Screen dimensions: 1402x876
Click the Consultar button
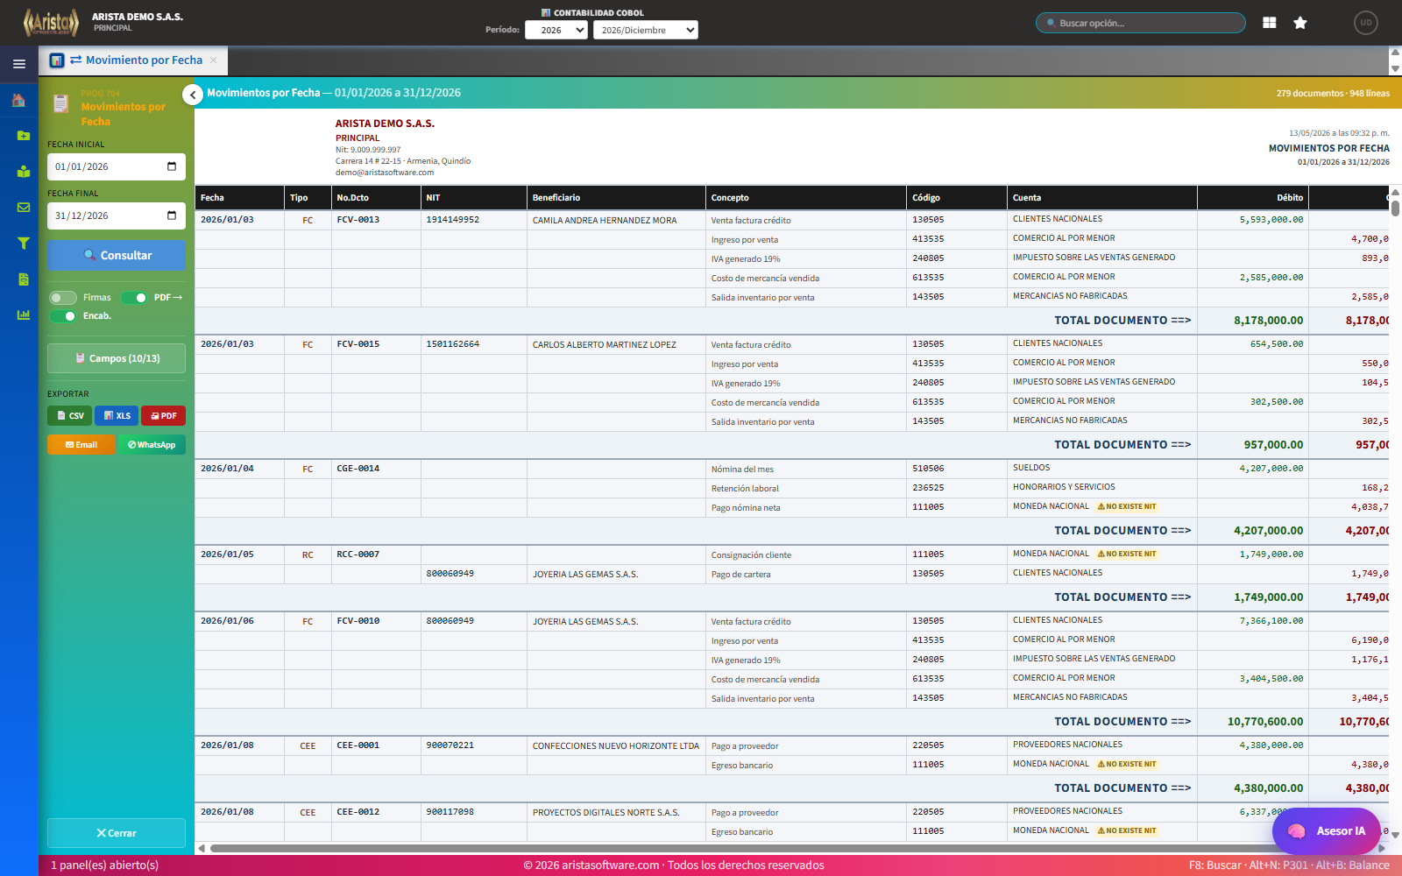117,256
